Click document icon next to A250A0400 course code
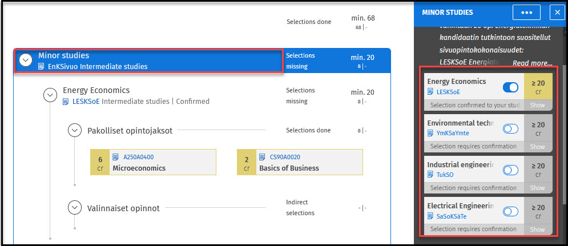 tap(115, 158)
